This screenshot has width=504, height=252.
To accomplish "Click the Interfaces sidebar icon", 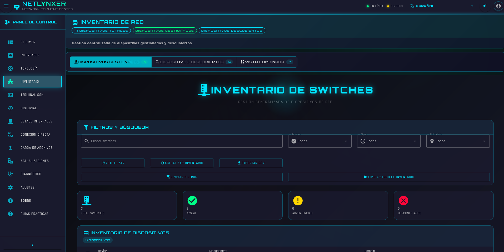I will point(10,55).
